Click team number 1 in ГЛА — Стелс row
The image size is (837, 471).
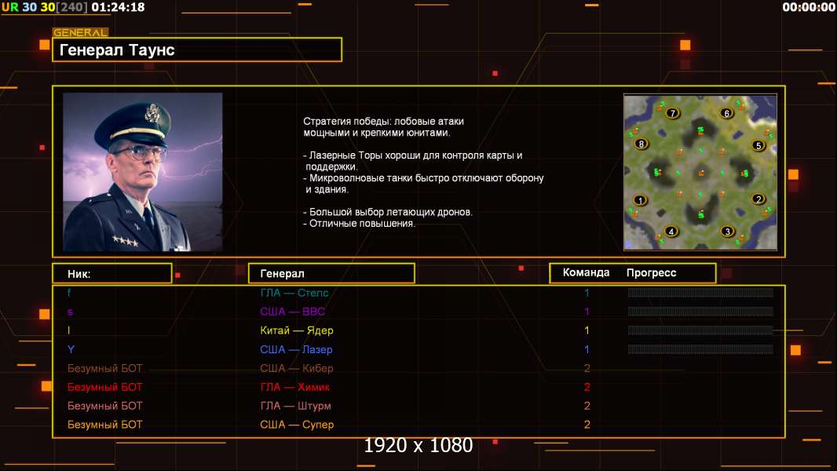587,293
